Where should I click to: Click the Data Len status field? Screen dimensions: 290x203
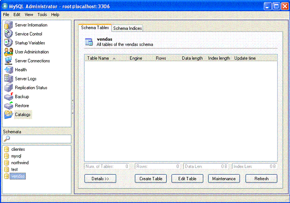tap(206, 166)
